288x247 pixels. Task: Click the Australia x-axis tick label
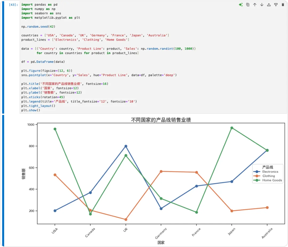tap(267, 233)
